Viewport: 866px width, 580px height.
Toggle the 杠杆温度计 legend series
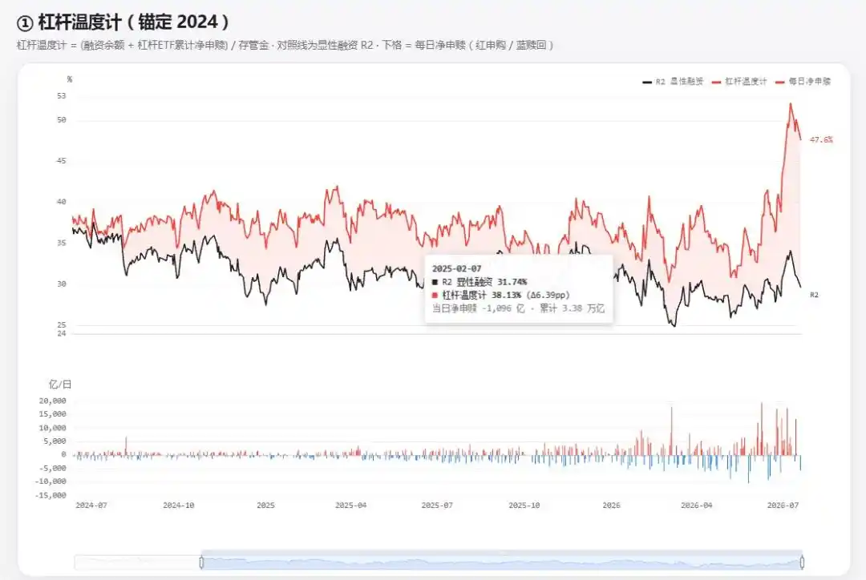tap(739, 82)
